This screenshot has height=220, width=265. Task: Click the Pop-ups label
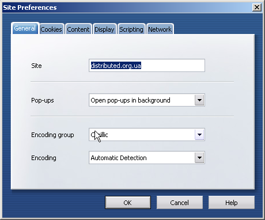pos(43,100)
